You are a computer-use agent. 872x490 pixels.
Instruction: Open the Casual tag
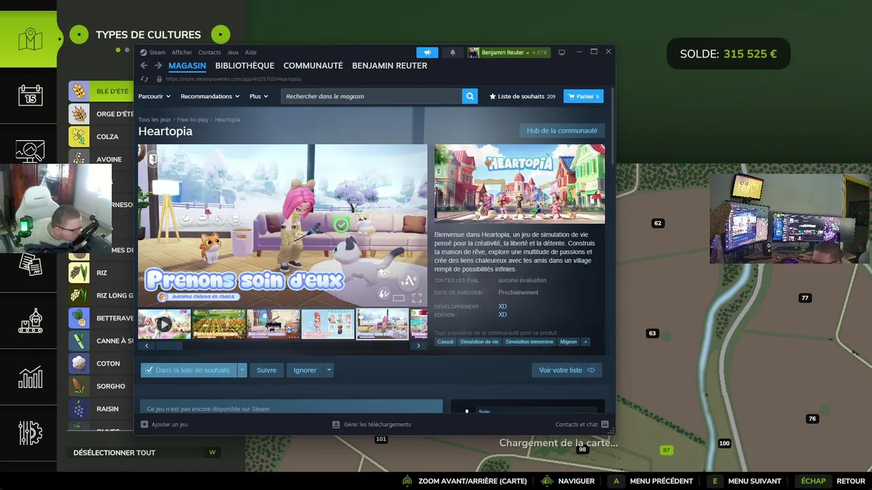tap(446, 342)
